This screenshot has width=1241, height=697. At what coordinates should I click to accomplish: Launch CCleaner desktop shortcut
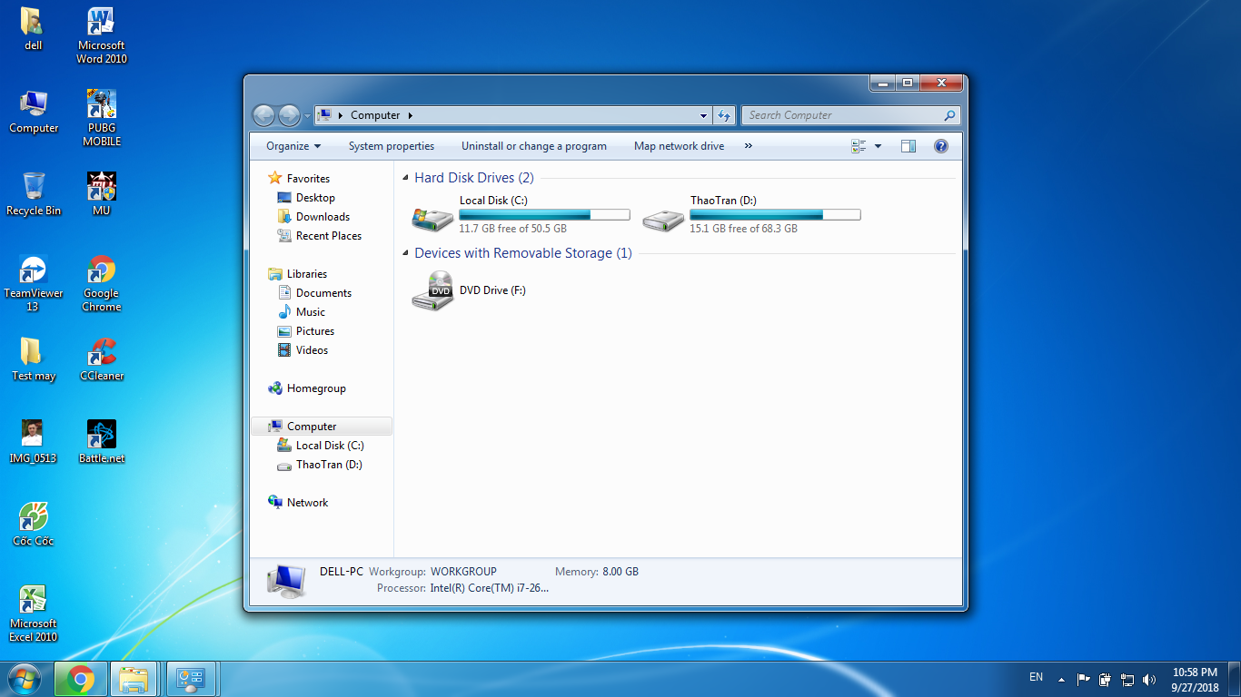click(102, 359)
